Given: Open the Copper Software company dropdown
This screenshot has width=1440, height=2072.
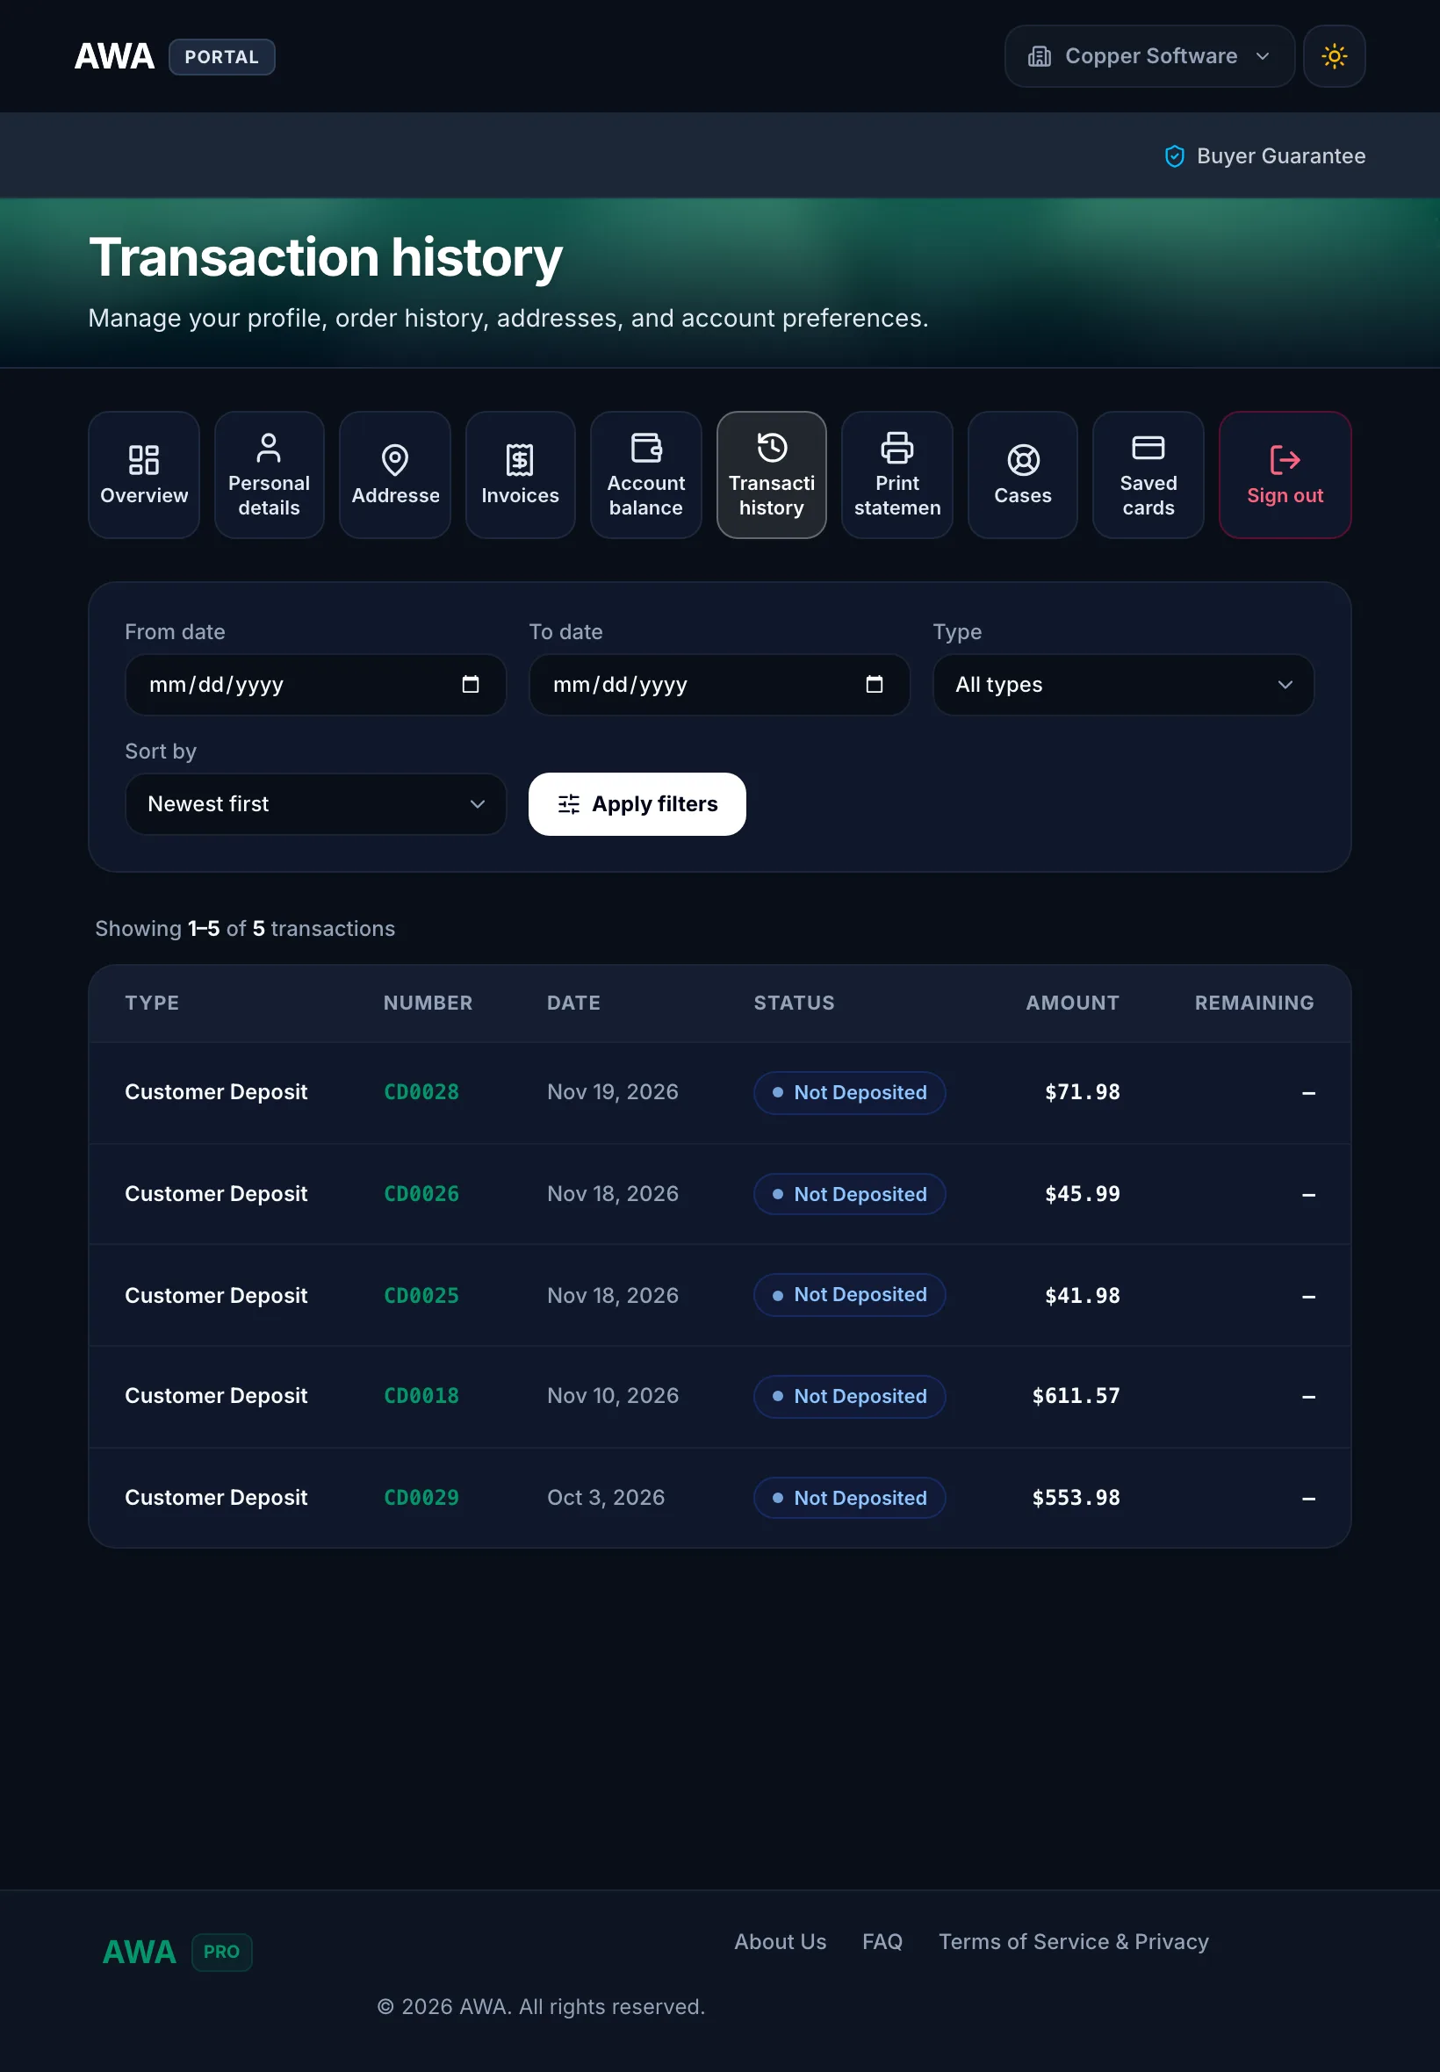Looking at the screenshot, I should (1149, 56).
